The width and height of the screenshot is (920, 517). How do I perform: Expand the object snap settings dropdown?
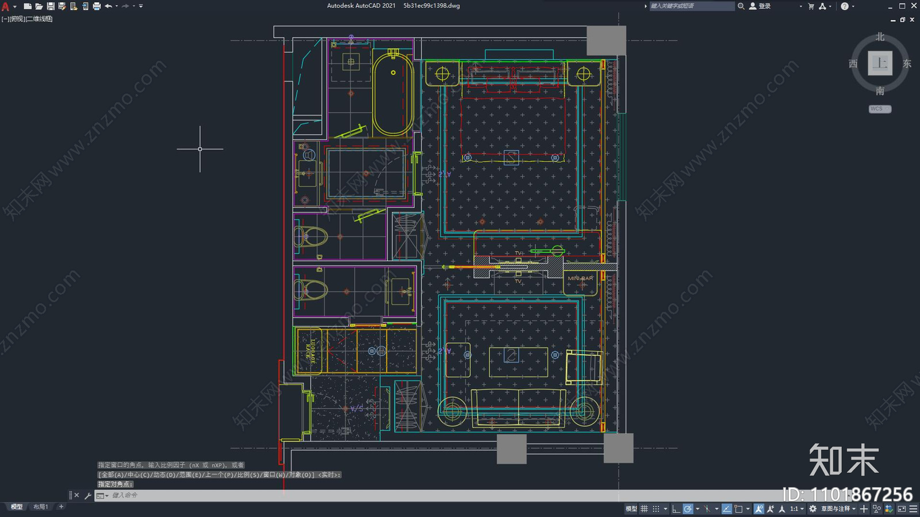click(x=748, y=509)
